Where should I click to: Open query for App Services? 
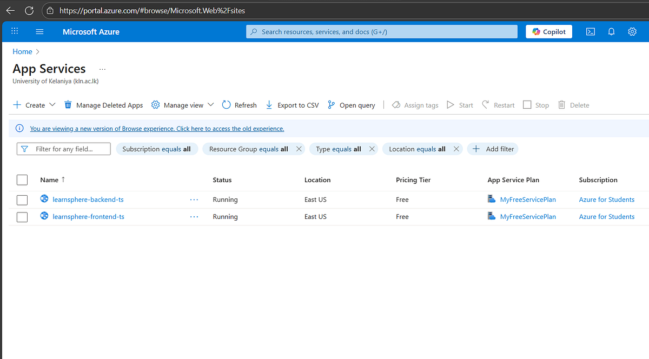pos(351,104)
